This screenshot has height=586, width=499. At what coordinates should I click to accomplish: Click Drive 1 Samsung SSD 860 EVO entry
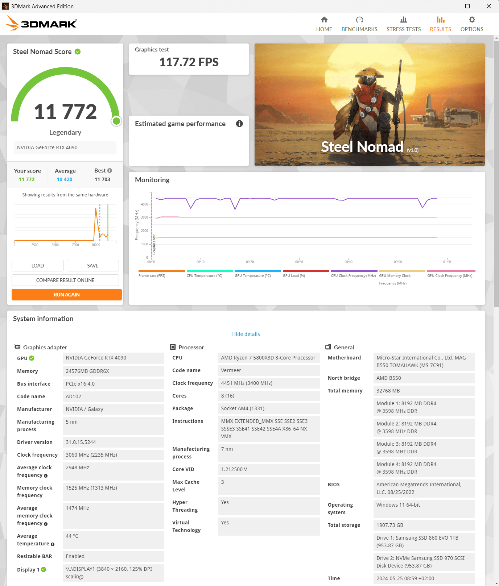click(424, 541)
